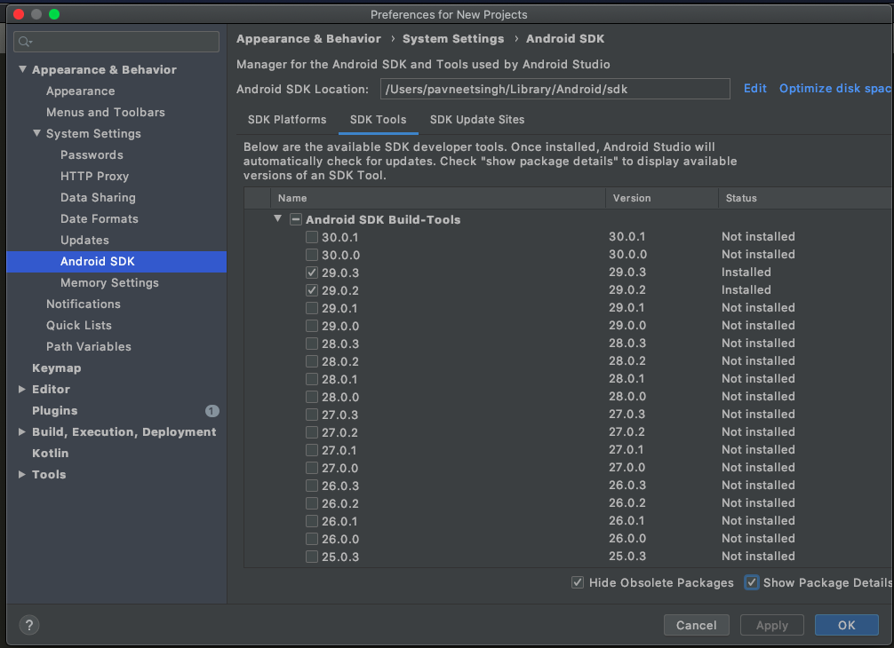Image resolution: width=894 pixels, height=648 pixels.
Task: Select Notifications settings
Action: [x=84, y=304]
